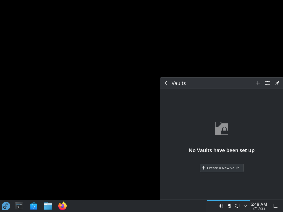Click the locked folder vault icon
The width and height of the screenshot is (283, 212).
(x=221, y=128)
